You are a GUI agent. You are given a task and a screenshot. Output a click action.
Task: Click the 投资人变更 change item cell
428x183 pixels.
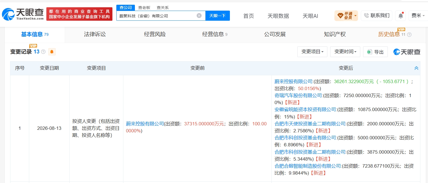point(96,128)
